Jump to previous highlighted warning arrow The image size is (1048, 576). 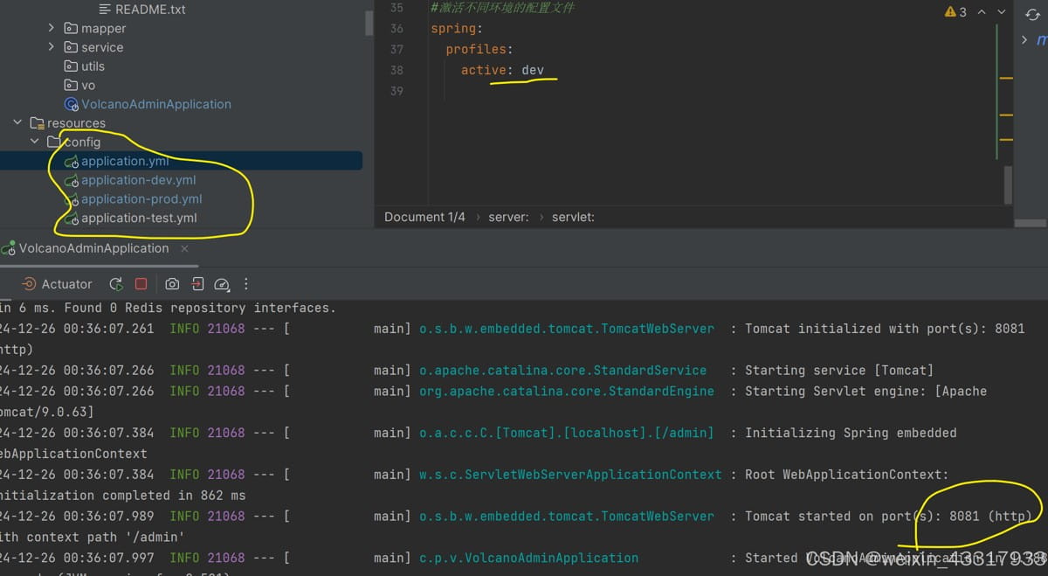click(982, 12)
